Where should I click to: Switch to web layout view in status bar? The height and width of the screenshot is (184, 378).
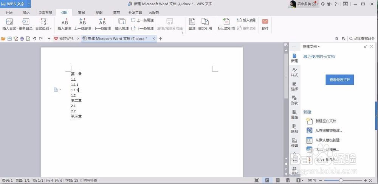coord(288,180)
